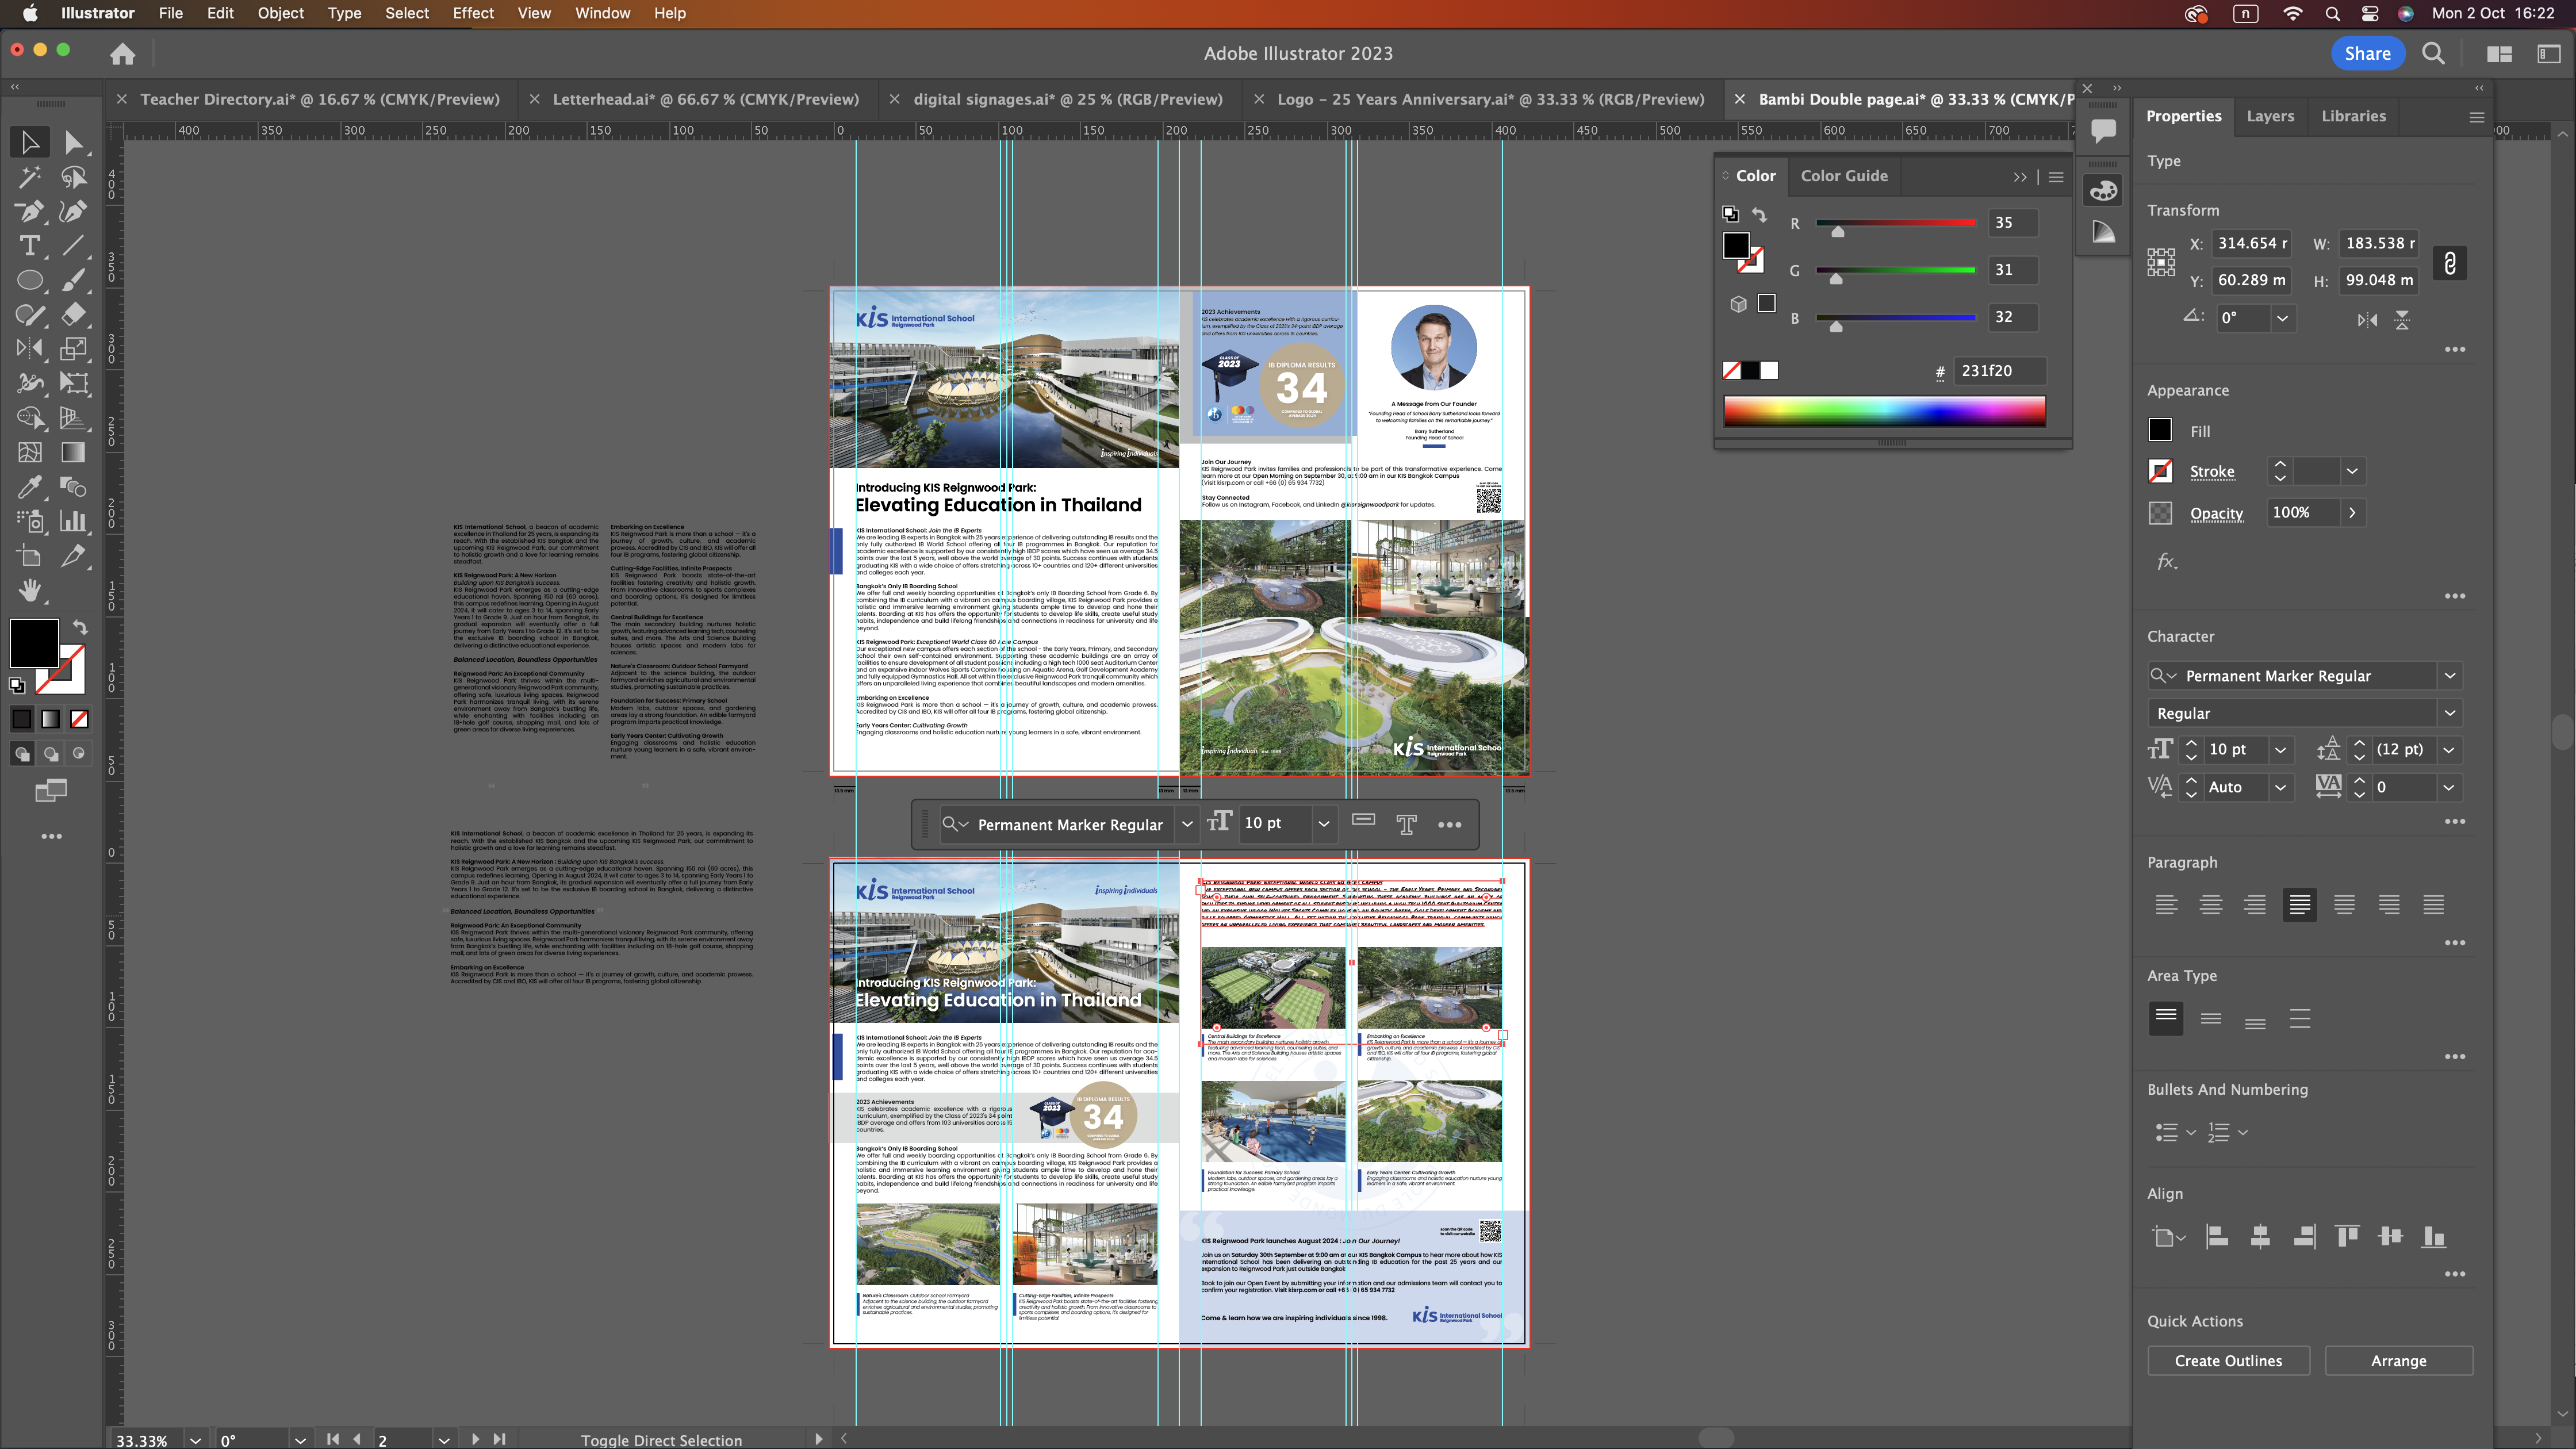Enable Justify with last line left

pyautogui.click(x=2299, y=905)
